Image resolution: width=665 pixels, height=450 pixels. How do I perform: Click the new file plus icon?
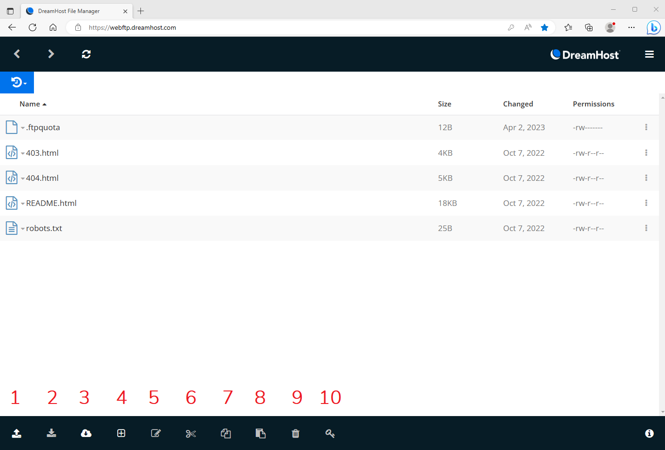pyautogui.click(x=121, y=433)
